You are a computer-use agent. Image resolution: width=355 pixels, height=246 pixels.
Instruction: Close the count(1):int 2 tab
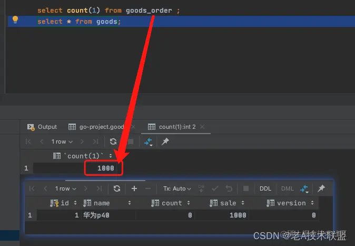point(202,127)
